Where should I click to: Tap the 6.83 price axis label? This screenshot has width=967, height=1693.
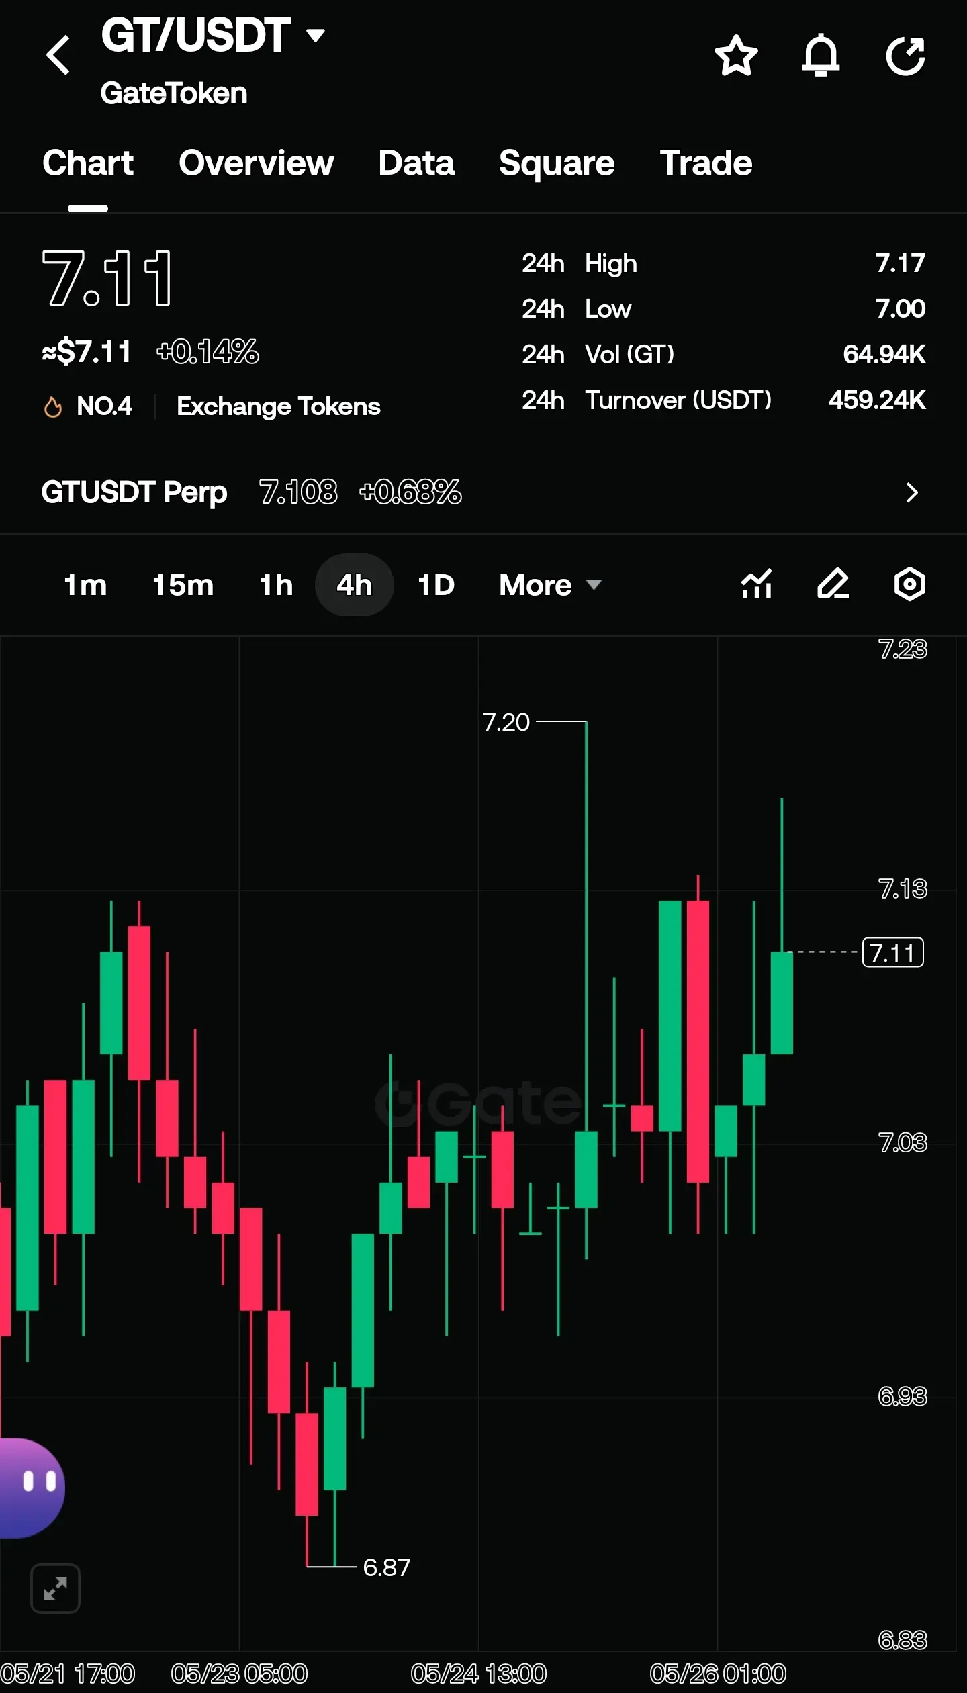pos(903,1640)
